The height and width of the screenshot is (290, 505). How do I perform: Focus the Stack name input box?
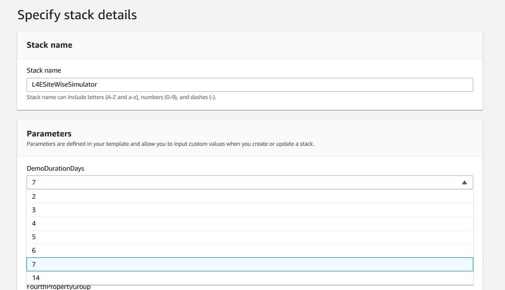(249, 85)
